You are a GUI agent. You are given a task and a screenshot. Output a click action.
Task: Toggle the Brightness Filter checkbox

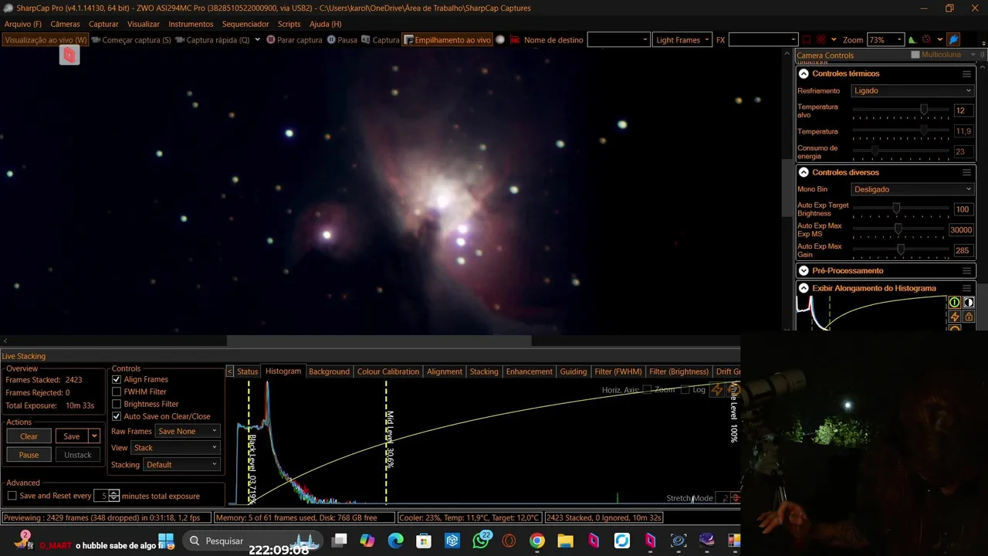point(117,404)
